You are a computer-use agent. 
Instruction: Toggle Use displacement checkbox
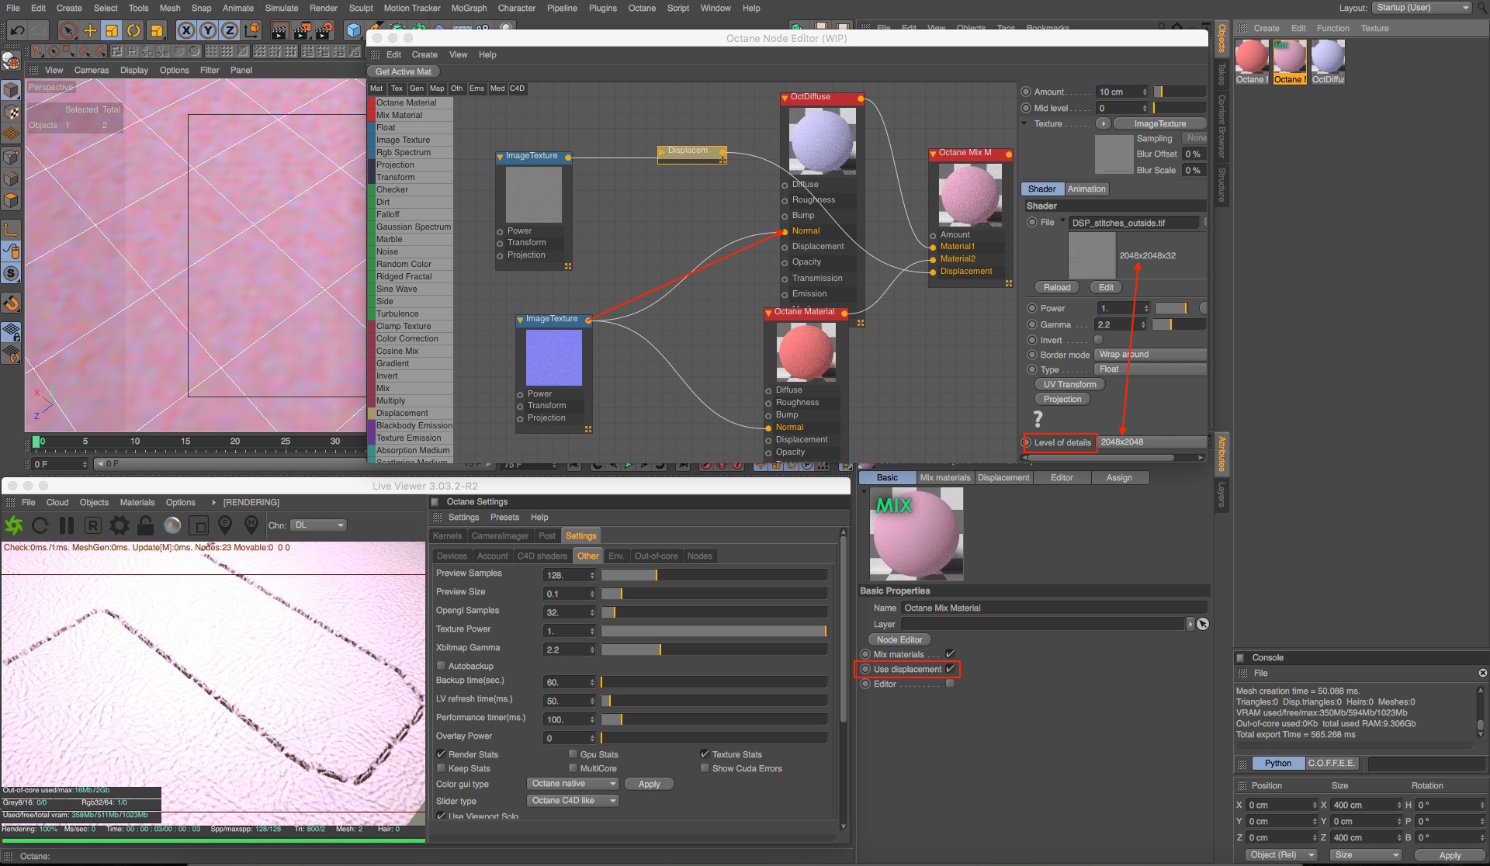[x=950, y=669]
